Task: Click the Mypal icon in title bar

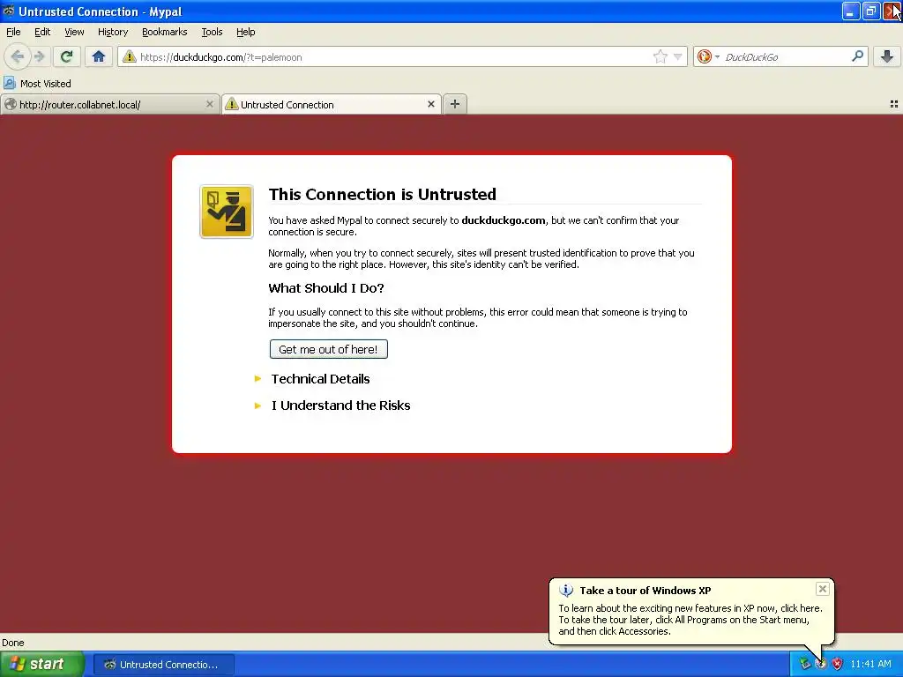Action: pyautogui.click(x=8, y=11)
